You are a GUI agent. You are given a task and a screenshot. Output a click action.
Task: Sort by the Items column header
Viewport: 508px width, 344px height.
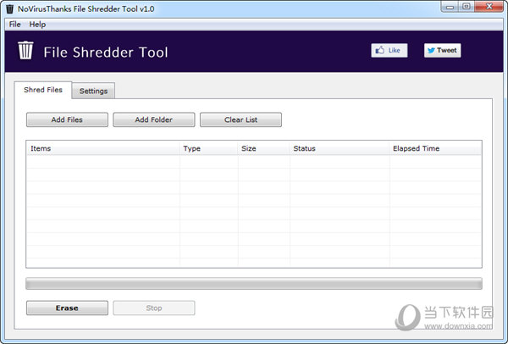click(103, 148)
